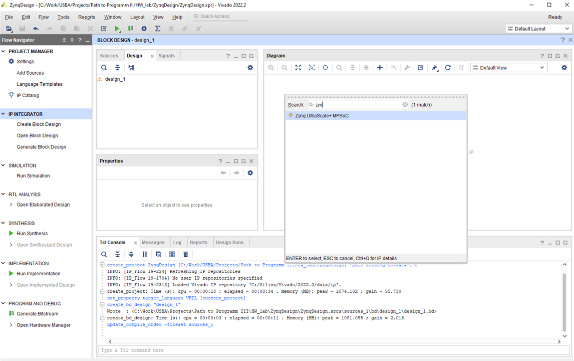Viewport: 574px width, 361px height.
Task: Click the Tcl command input field
Action: [331, 350]
